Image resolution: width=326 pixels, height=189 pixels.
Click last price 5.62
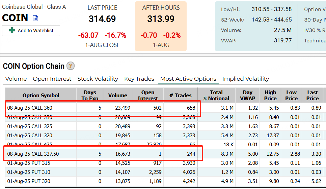316,181
